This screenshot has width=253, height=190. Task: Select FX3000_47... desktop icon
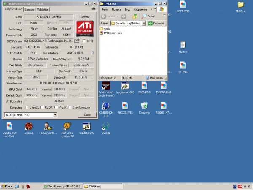(x=164, y=108)
